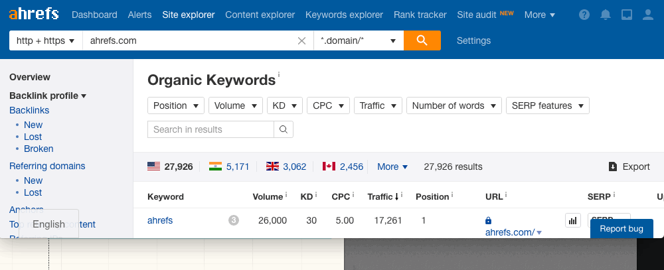This screenshot has height=270, width=664.
Task: Click magnifier icon in results search
Action: tap(284, 129)
